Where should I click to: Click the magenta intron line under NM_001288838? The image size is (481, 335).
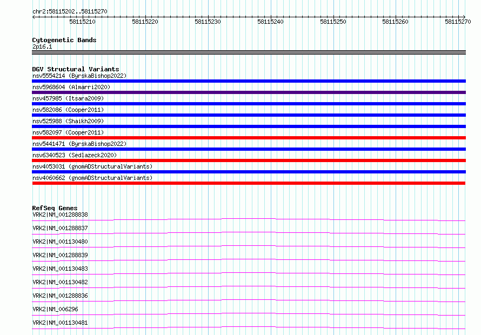249,219
